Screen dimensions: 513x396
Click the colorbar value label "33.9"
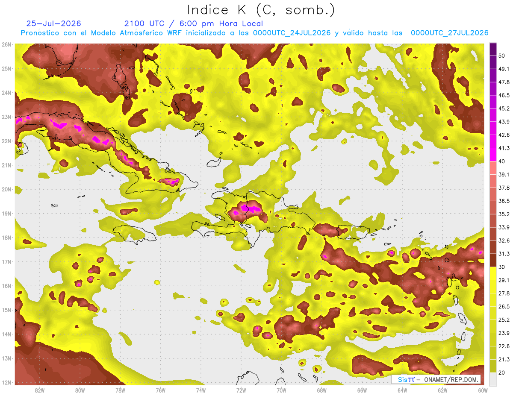(x=505, y=227)
